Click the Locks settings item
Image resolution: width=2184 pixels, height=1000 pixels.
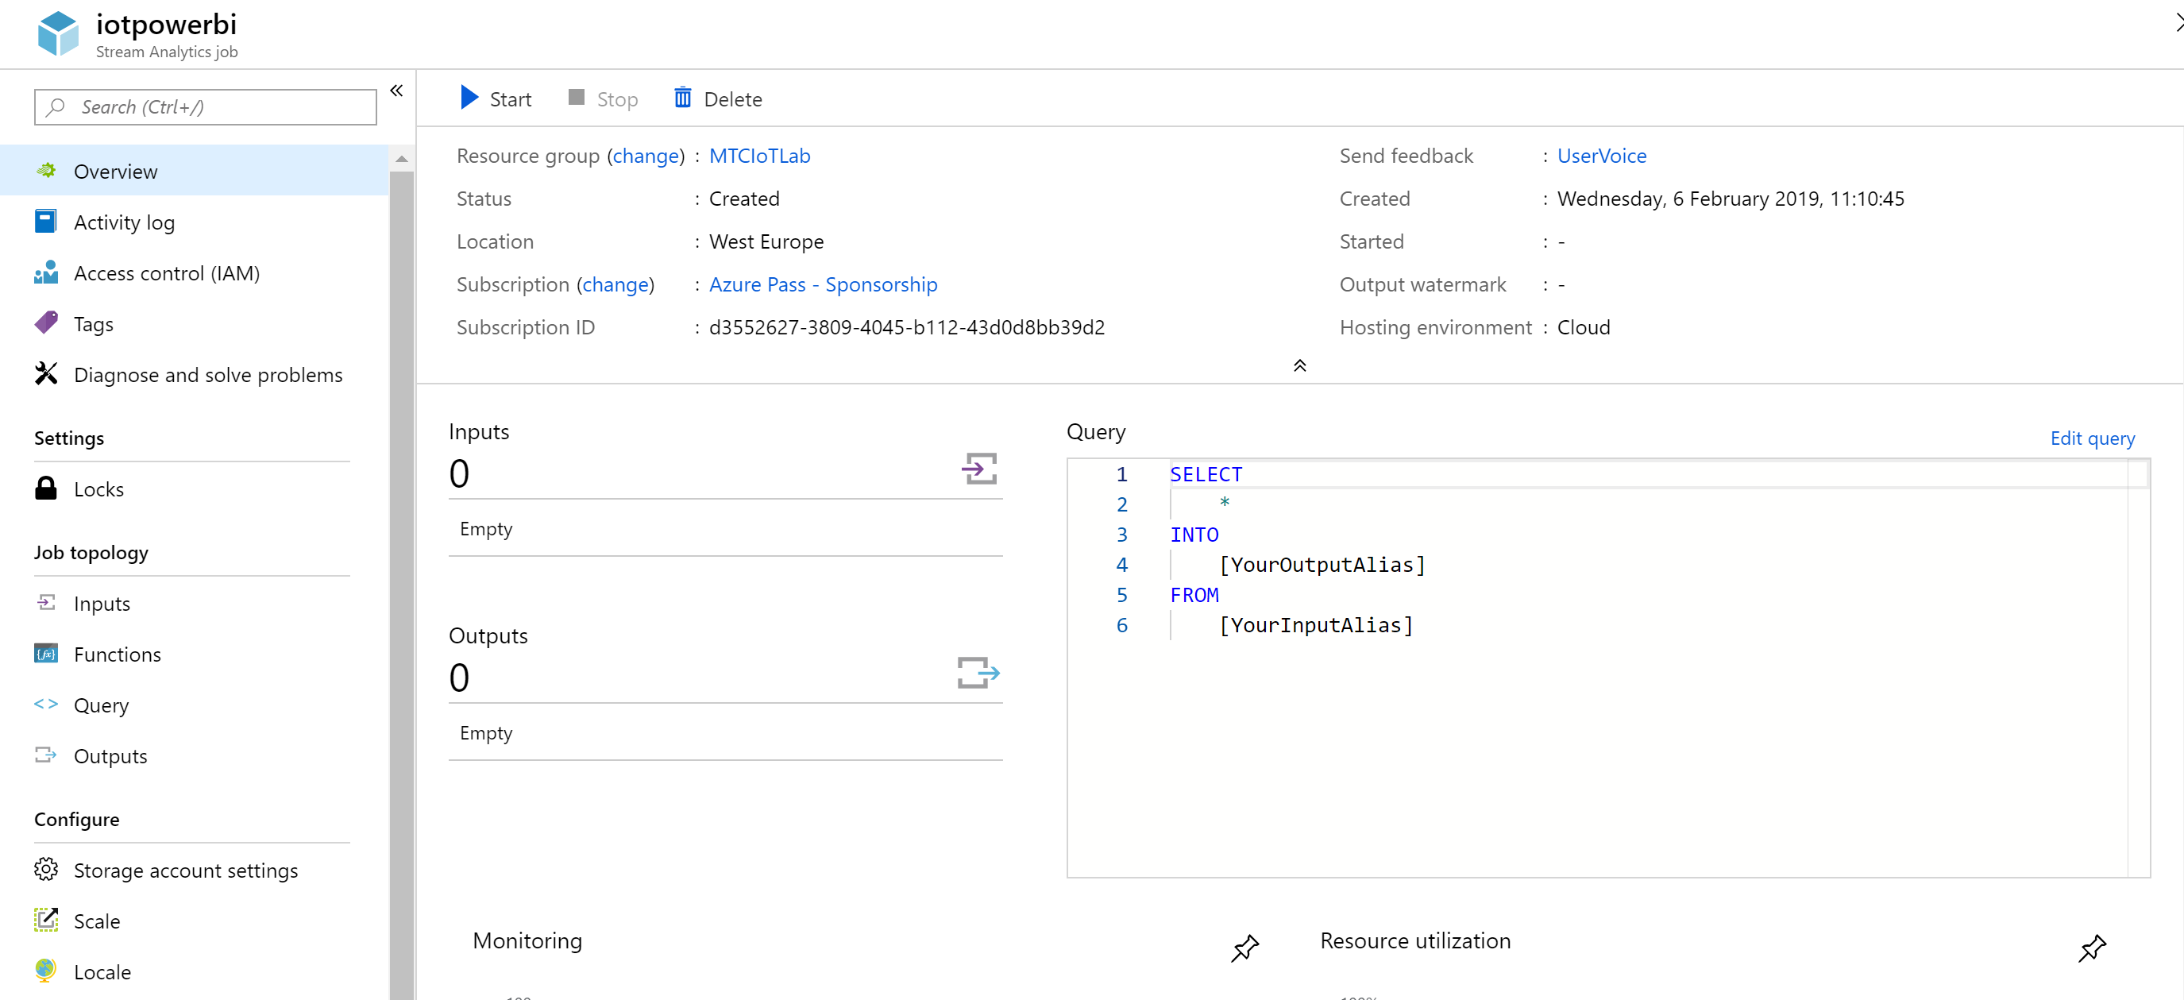(x=98, y=488)
